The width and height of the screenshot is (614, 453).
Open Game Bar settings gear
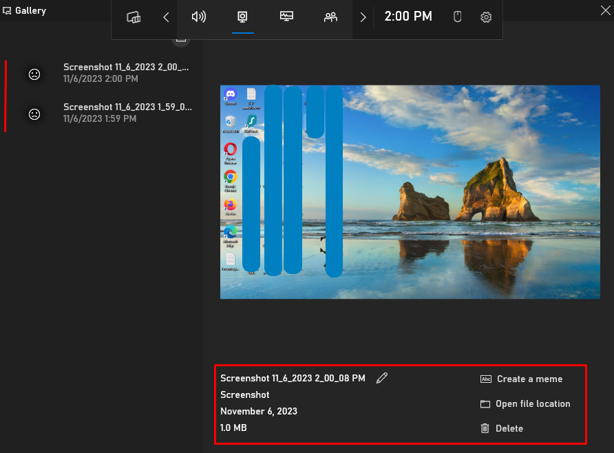coord(486,17)
